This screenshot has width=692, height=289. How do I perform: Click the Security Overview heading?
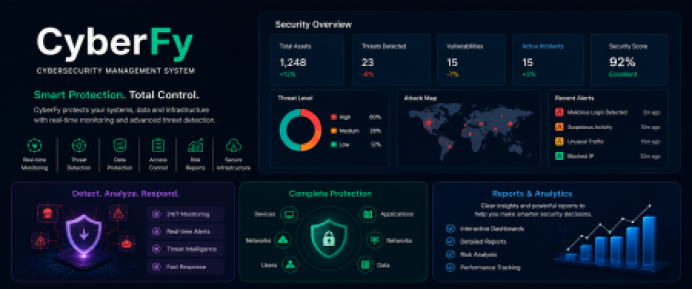click(314, 24)
